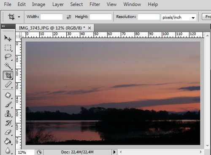Select the Move tool

[8, 38]
